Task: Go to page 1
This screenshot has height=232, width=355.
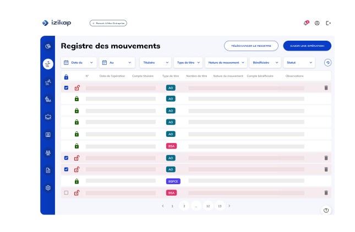Action: click(x=172, y=206)
